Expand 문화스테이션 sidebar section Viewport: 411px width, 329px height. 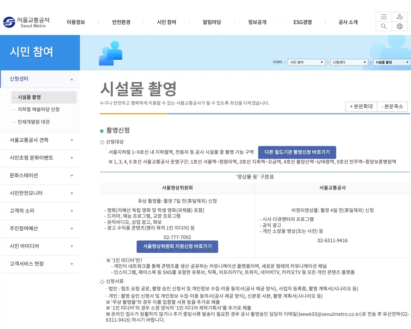coord(40,176)
